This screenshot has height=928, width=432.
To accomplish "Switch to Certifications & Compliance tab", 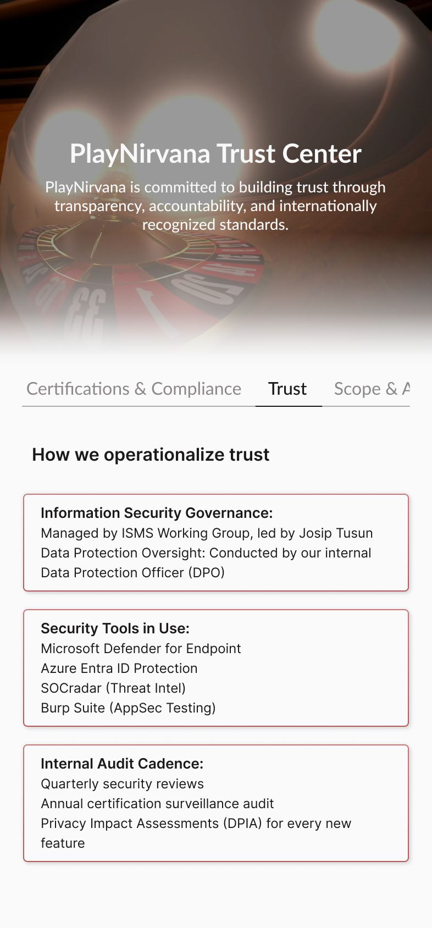I will pos(134,389).
